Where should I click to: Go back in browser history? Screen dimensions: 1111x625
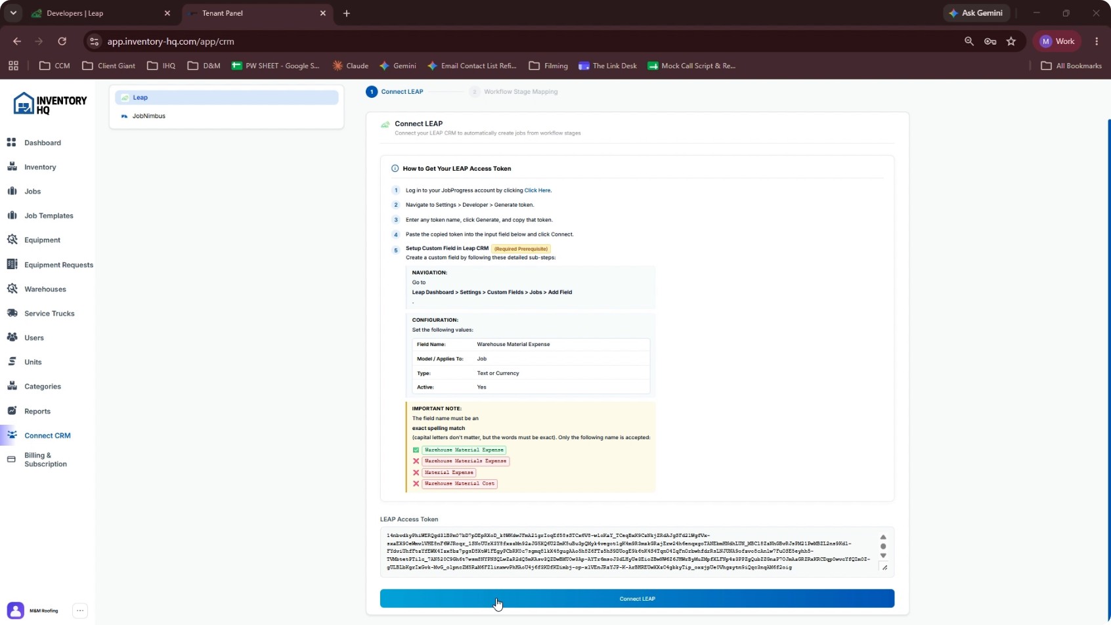click(x=17, y=41)
